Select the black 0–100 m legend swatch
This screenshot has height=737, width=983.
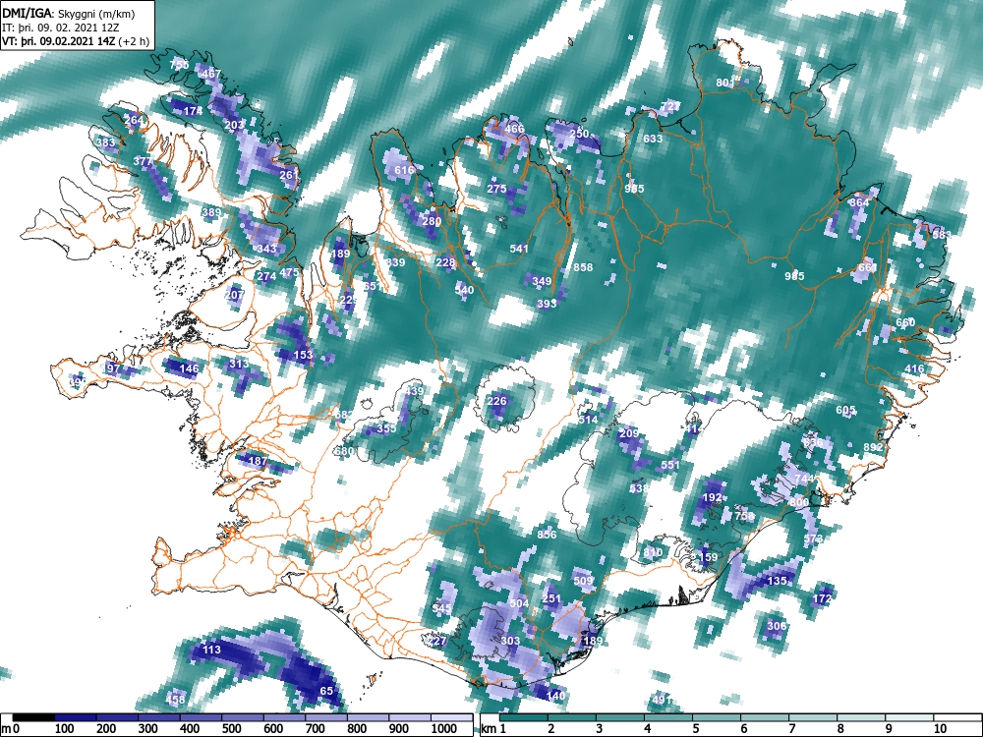pos(33,717)
